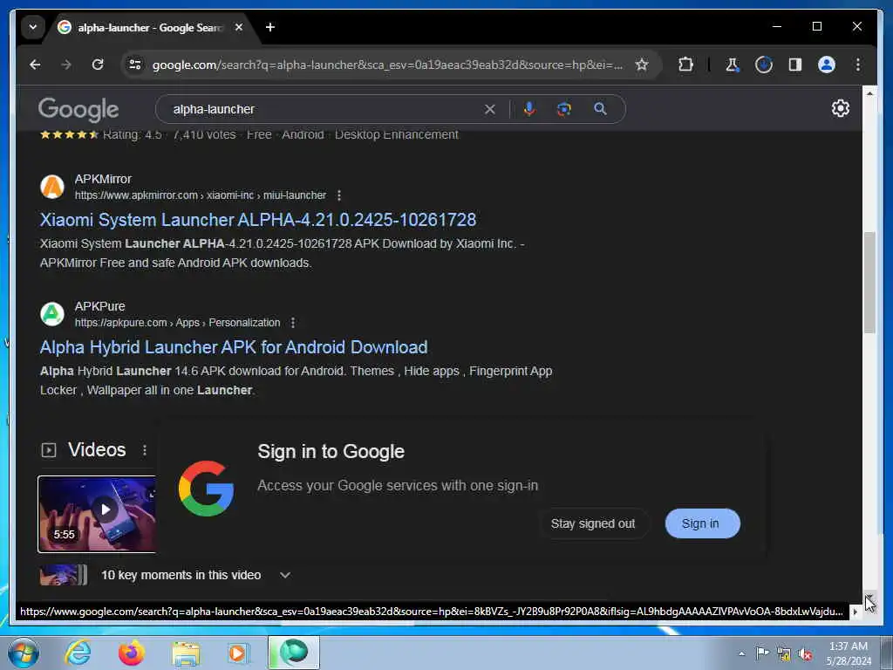The width and height of the screenshot is (893, 670).
Task: Click the APKMirror site favicon
Action: pyautogui.click(x=51, y=187)
